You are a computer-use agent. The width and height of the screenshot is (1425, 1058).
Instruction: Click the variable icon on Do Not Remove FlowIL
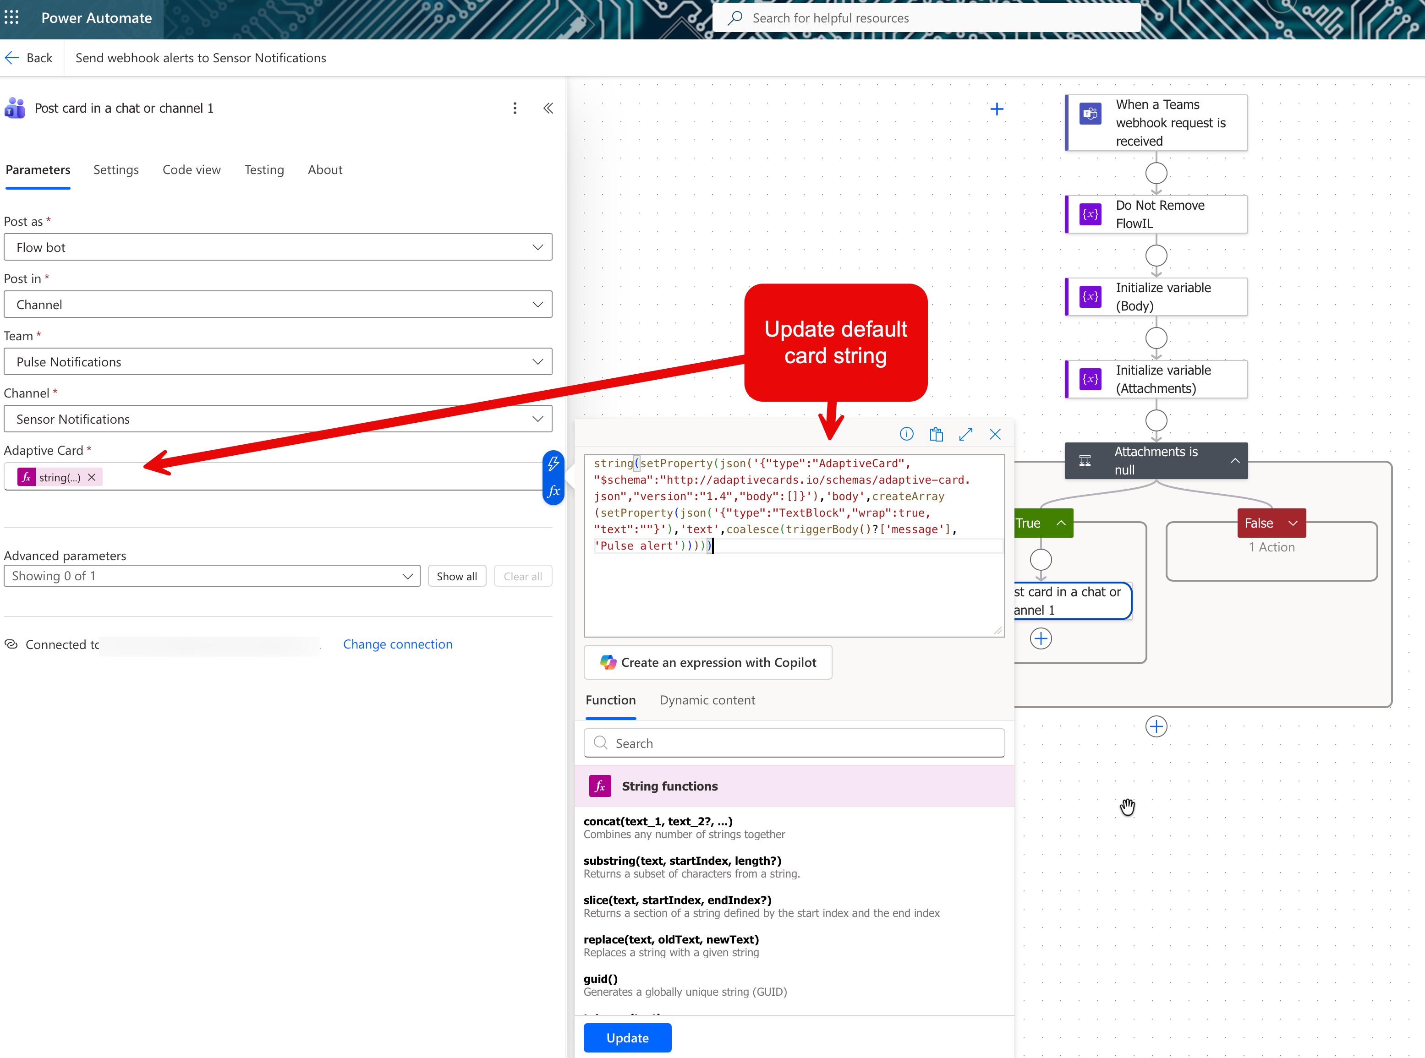(x=1091, y=214)
